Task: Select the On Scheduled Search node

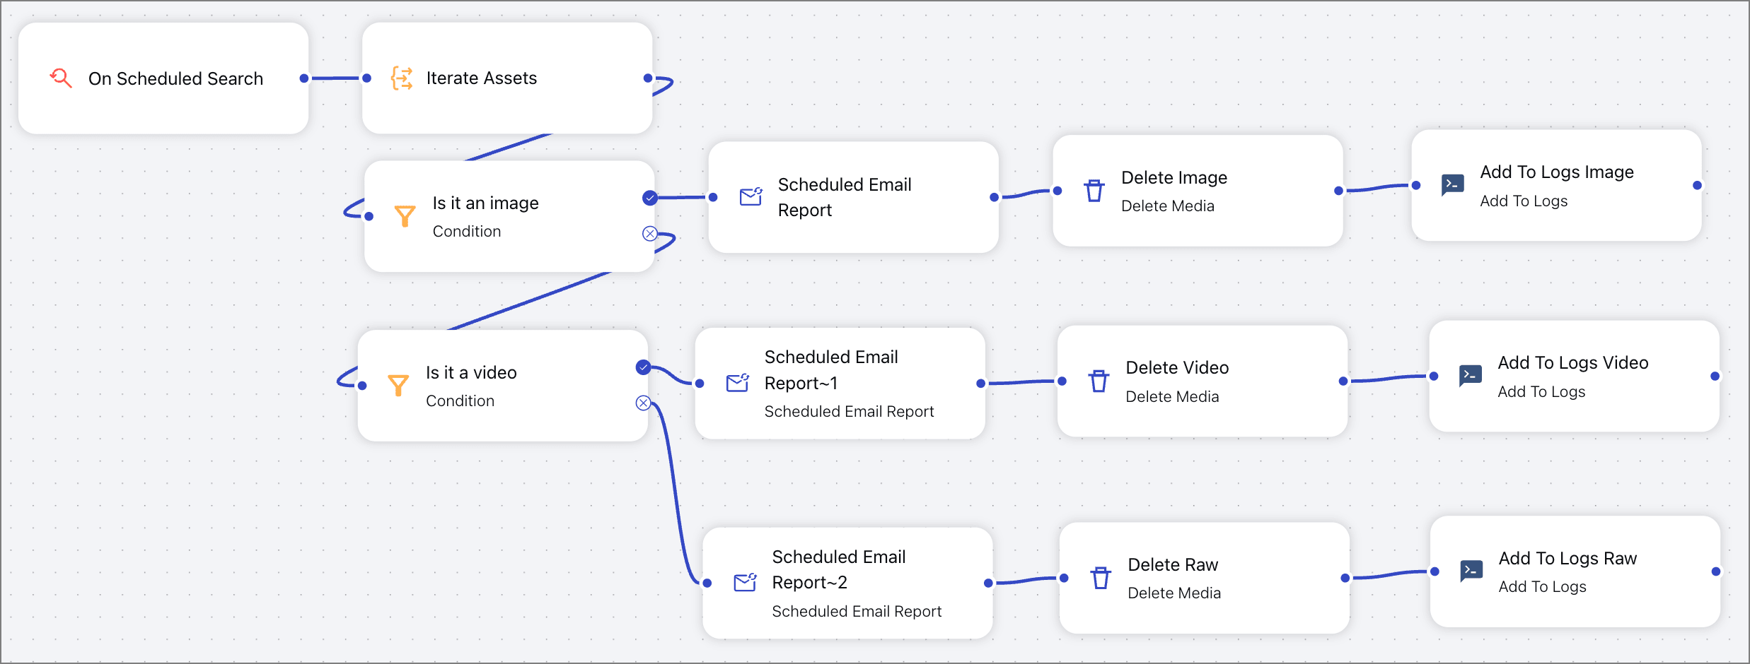Action: coord(163,78)
